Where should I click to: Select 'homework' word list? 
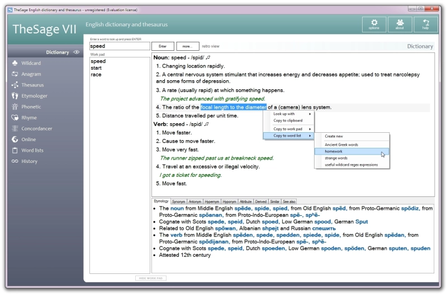pyautogui.click(x=352, y=151)
